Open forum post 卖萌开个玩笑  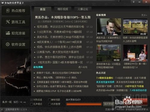tap(59, 73)
